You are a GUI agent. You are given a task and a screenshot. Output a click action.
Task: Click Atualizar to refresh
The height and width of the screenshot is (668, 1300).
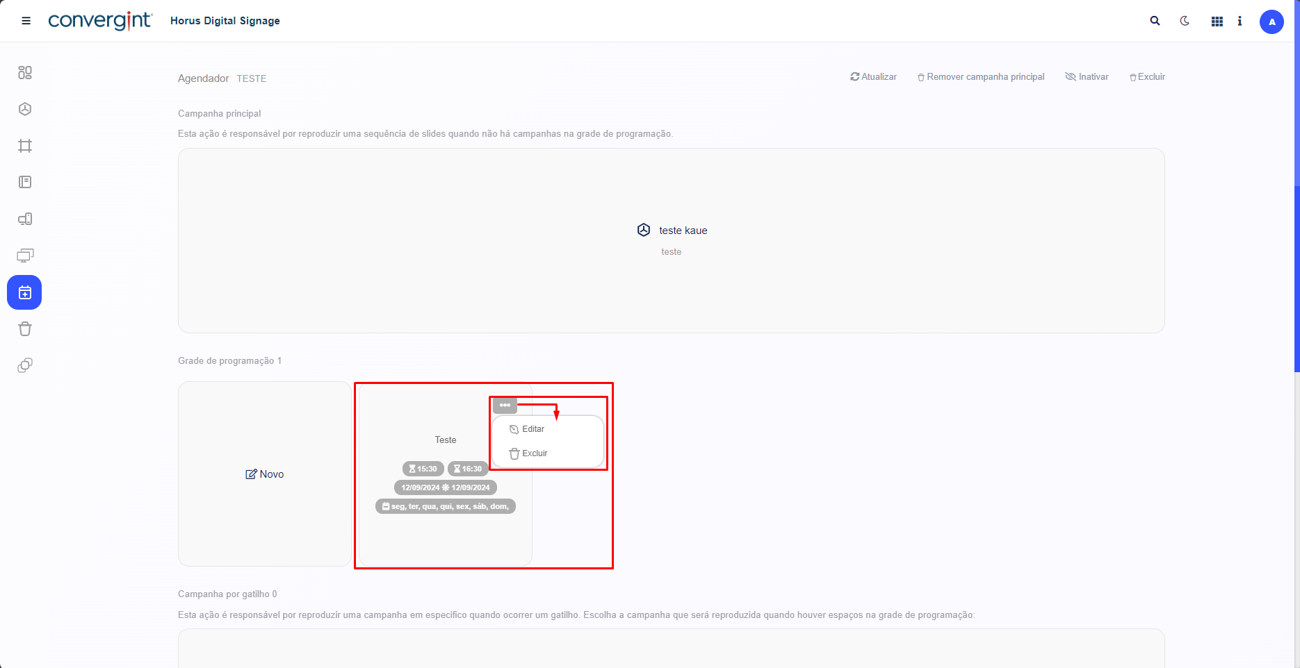873,77
